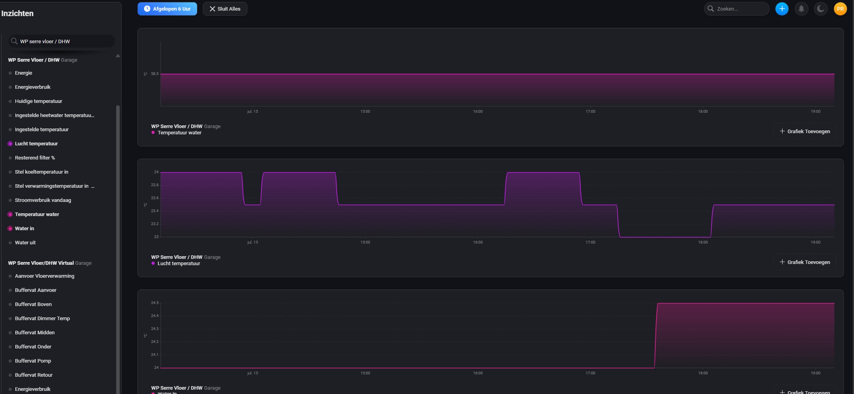Screen dimensions: 854x394
Task: Toggle dark mode with the moon icon
Action: [x=821, y=9]
